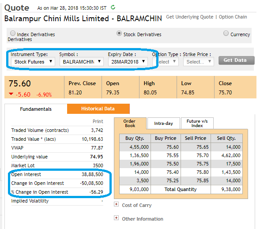
Task: Click VWAP value 77.87
Action: pos(97,148)
